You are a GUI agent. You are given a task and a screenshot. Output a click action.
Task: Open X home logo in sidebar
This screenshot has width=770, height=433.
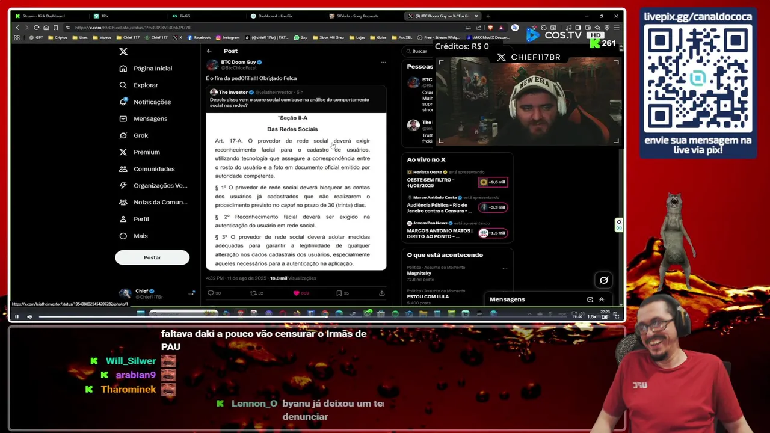coord(123,52)
